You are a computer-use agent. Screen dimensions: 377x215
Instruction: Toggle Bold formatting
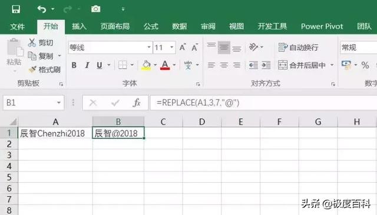(x=74, y=65)
